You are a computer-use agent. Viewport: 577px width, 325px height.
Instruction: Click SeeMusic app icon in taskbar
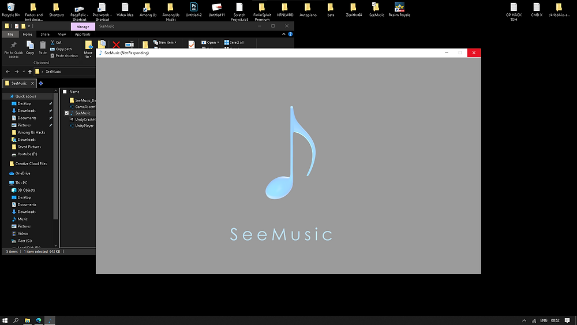(x=50, y=320)
